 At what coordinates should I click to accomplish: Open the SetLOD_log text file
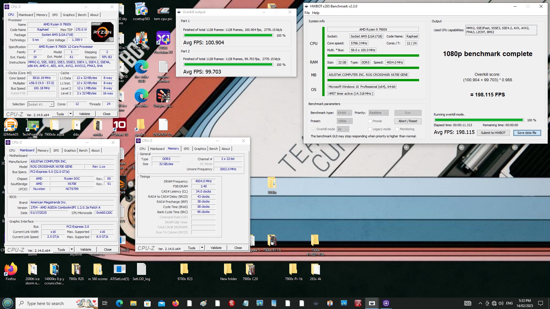(x=141, y=272)
